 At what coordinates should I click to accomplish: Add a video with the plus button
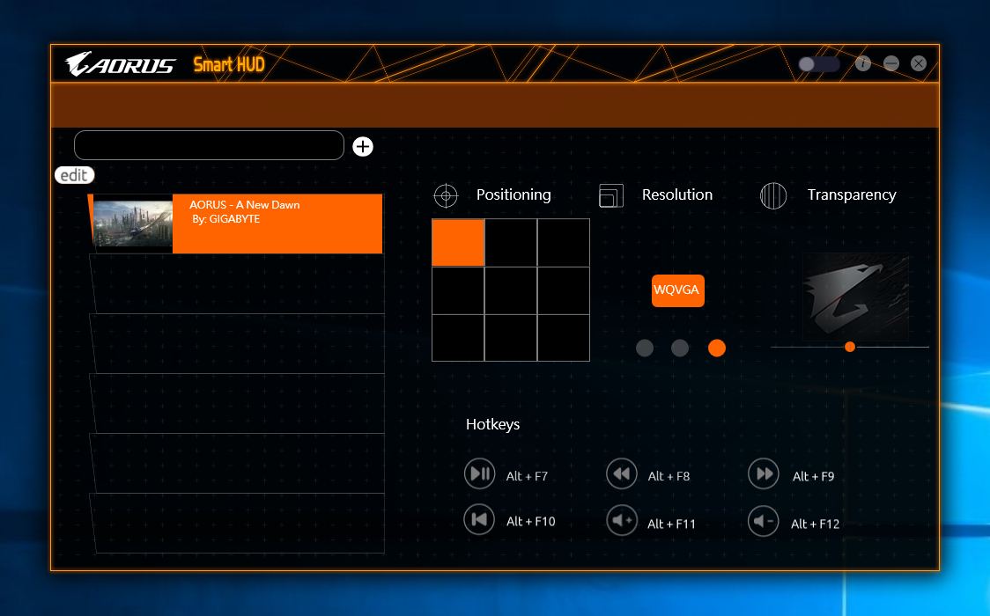pyautogui.click(x=362, y=146)
